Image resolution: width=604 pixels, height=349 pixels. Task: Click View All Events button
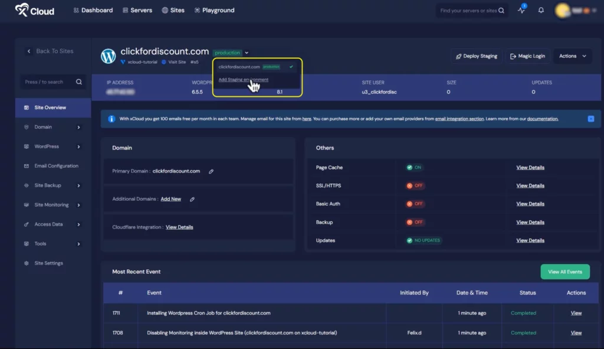[564, 272]
